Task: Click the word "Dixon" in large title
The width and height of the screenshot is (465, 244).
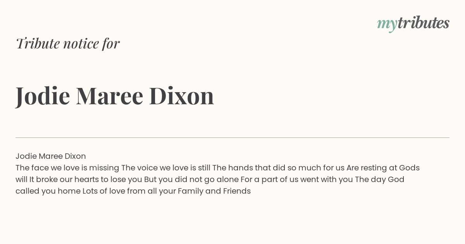Action: [182, 96]
